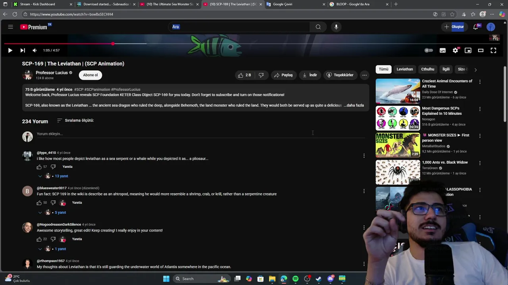The image size is (508, 285).
Task: Open Craziest Animal Encounters video thumbnail
Action: pos(398,91)
